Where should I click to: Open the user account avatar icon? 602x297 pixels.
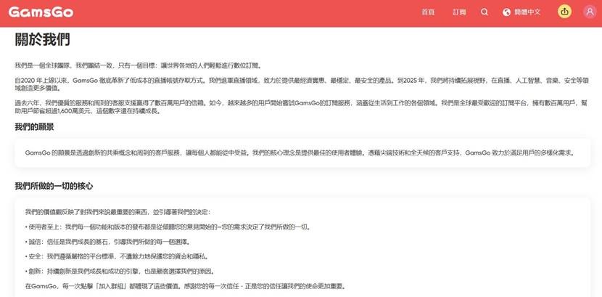[x=589, y=12]
